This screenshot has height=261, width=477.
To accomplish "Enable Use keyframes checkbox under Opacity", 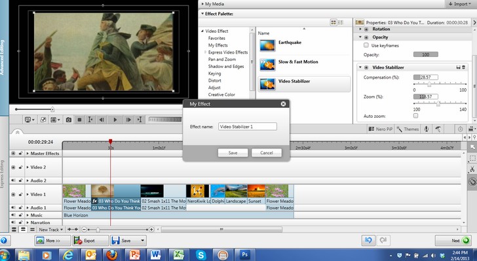I will click(x=366, y=45).
